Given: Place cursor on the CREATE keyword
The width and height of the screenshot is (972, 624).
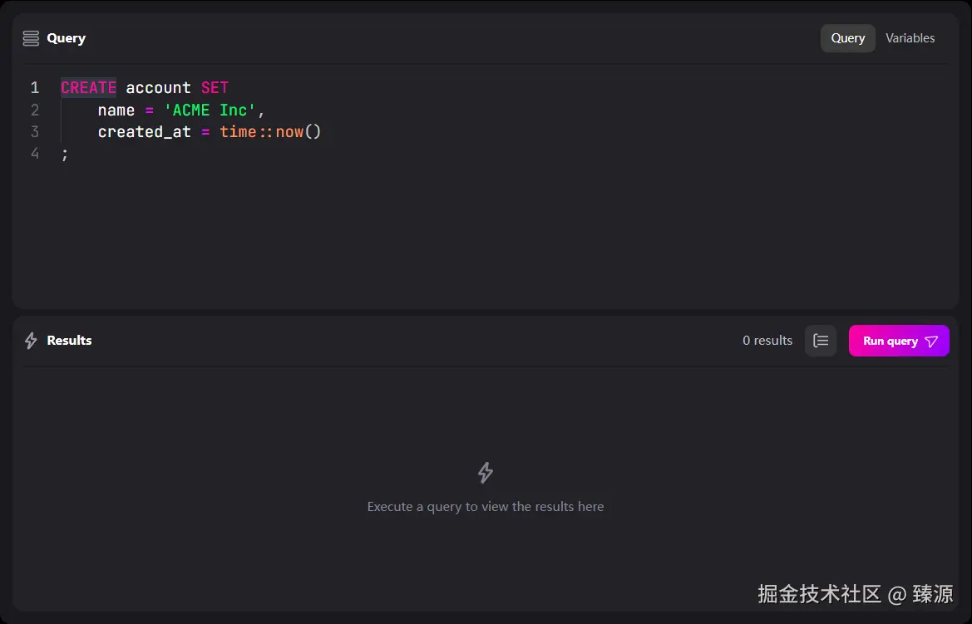Looking at the screenshot, I should click(88, 88).
